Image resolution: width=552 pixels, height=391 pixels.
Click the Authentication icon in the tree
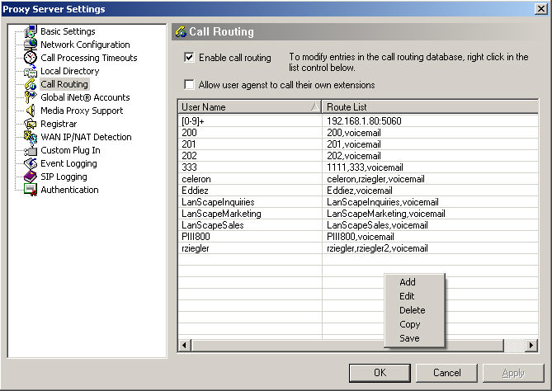pyautogui.click(x=31, y=190)
